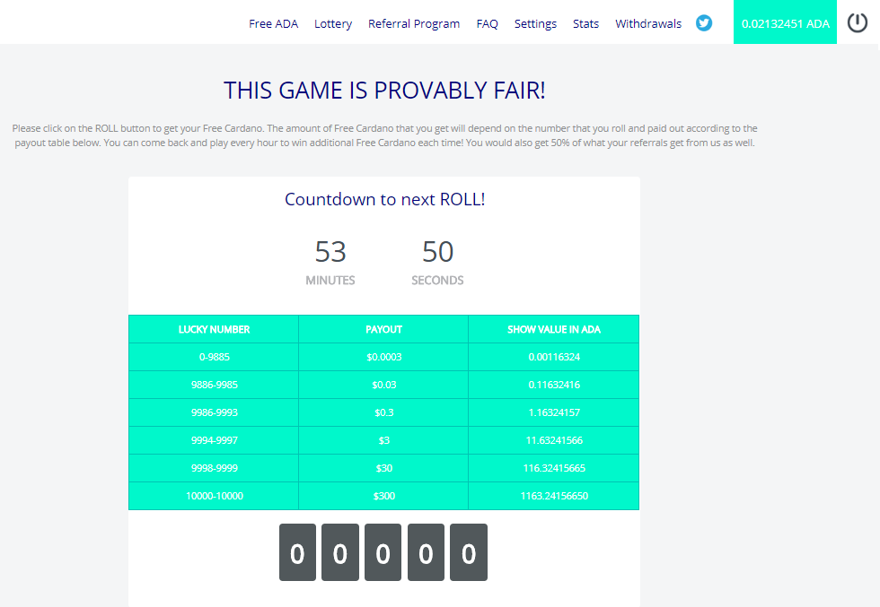Click the LUCKY NUMBER column header
The height and width of the screenshot is (607, 880).
(x=214, y=329)
